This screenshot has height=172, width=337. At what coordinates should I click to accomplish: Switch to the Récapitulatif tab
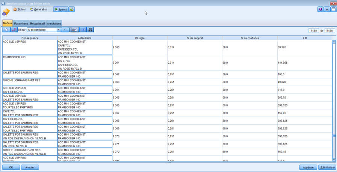click(38, 23)
